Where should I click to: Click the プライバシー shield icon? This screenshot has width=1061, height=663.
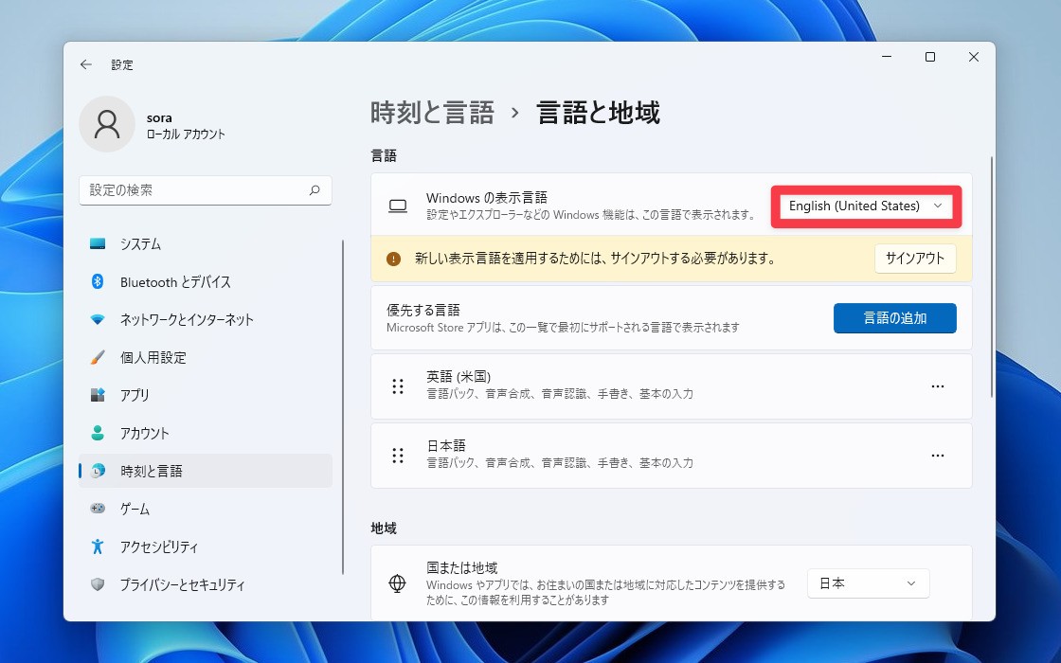(x=98, y=583)
